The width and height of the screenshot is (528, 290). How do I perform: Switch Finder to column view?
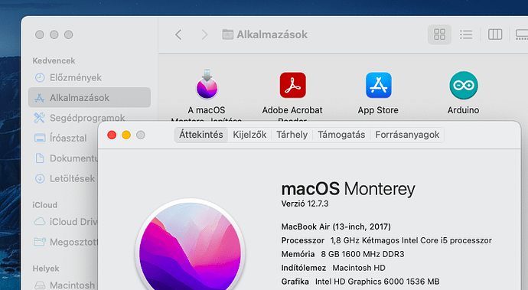495,34
